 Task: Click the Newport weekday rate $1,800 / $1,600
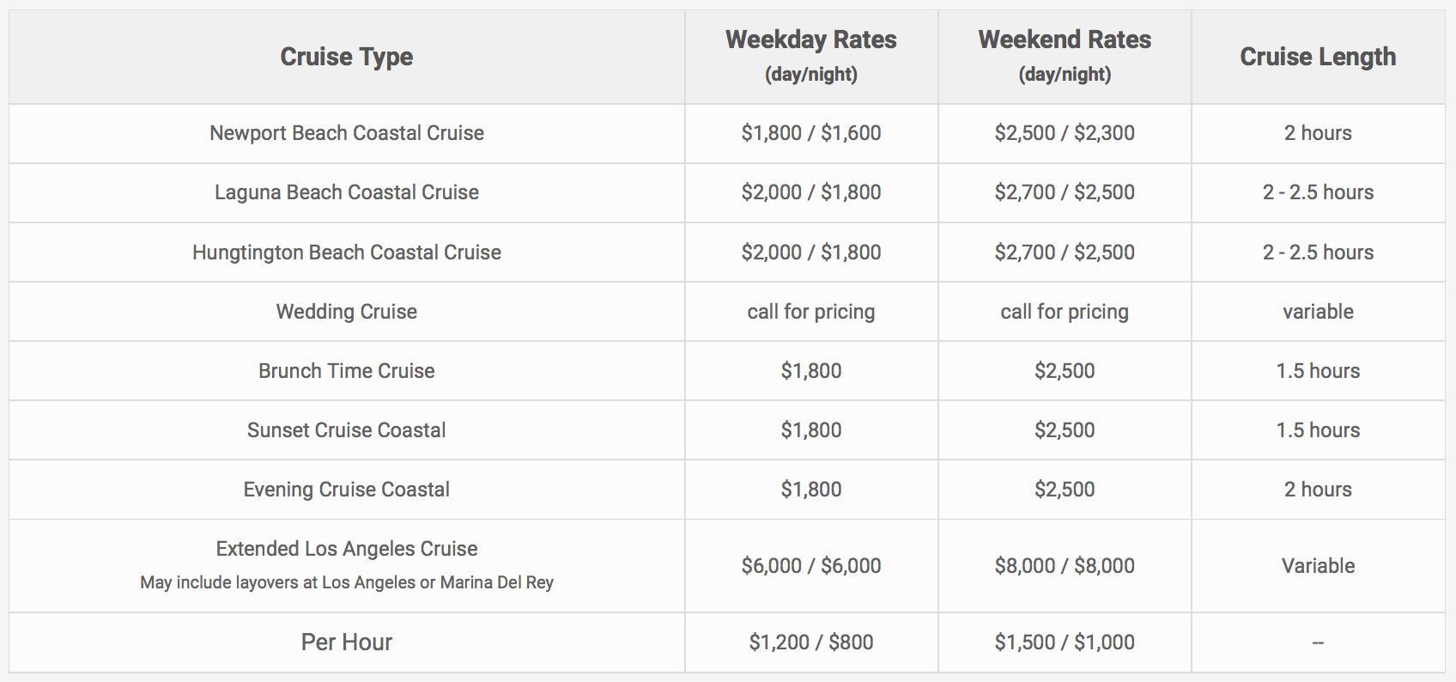click(x=811, y=133)
